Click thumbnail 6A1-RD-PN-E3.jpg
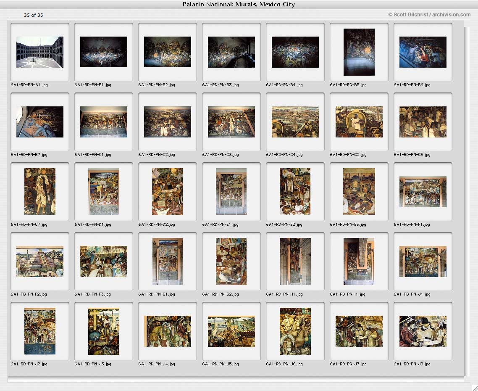478x391 pixels. [x=359, y=192]
